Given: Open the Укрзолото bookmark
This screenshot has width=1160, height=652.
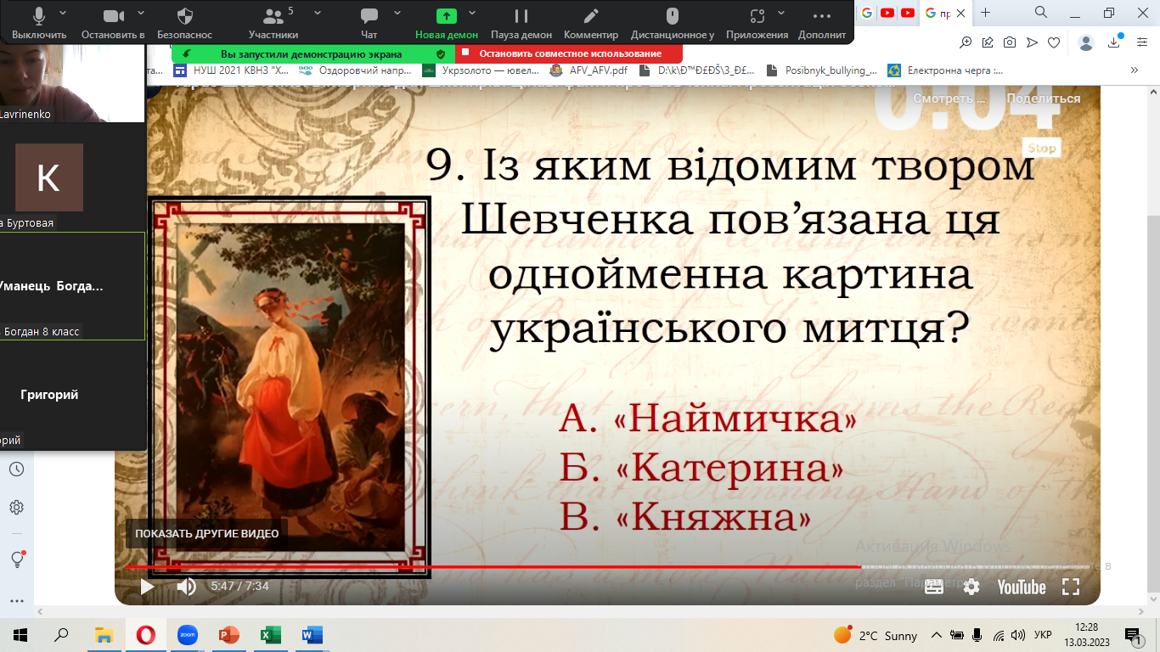Looking at the screenshot, I should 481,70.
